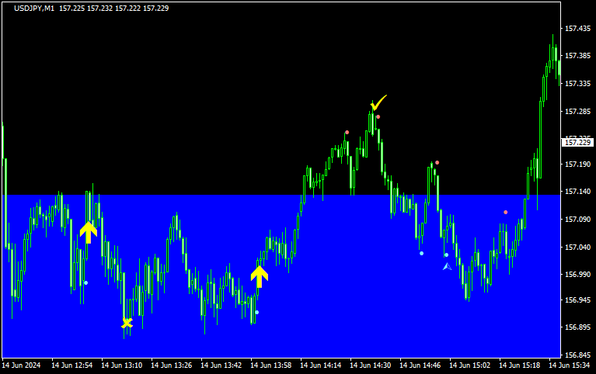Select the 156.845 price on the scale
This screenshot has width=596, height=374.
click(x=577, y=355)
